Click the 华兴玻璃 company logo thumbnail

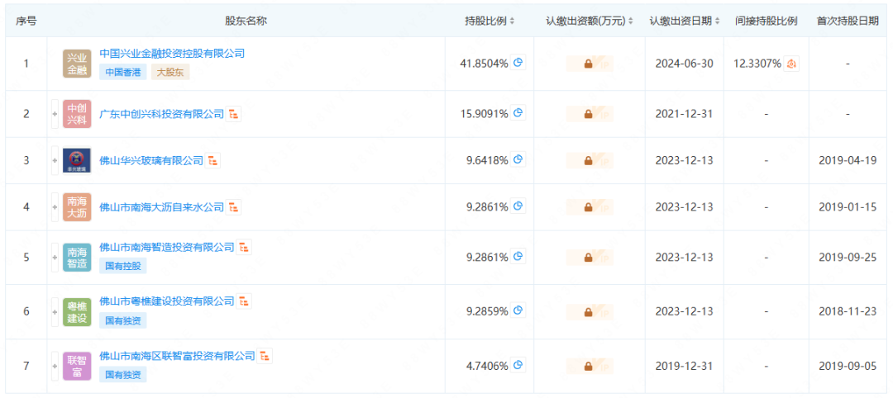coord(77,160)
